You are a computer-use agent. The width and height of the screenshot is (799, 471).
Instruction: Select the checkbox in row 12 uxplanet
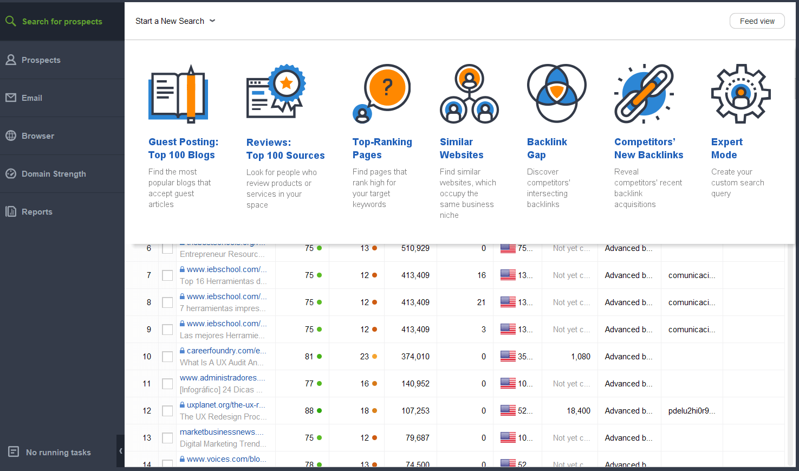[167, 411]
